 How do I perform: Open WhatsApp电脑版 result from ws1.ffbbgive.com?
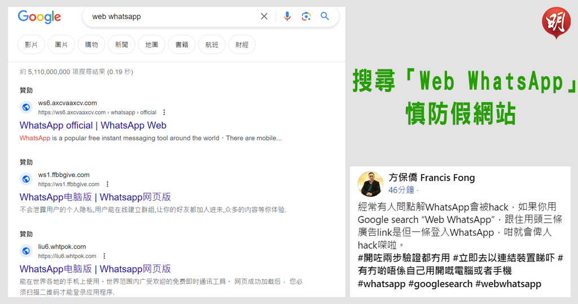95,197
